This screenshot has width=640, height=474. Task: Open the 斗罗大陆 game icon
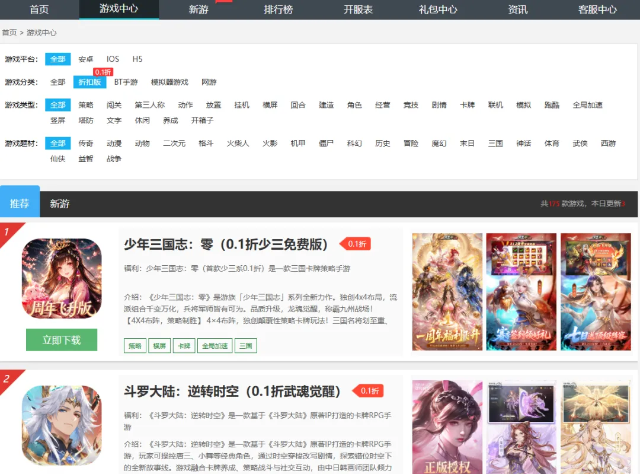pyautogui.click(x=62, y=425)
